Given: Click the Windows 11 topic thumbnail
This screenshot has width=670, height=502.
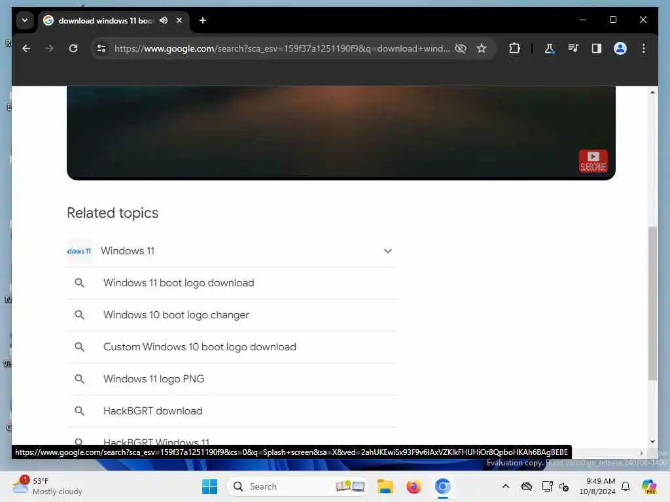Looking at the screenshot, I should 79,251.
